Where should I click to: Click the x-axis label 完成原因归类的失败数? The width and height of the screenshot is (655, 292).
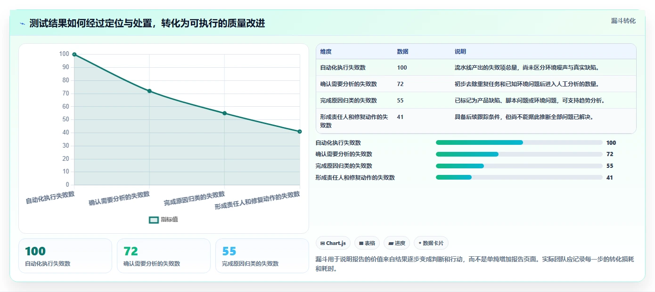tap(194, 199)
